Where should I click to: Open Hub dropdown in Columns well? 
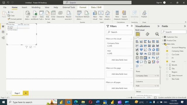(x=155, y=86)
